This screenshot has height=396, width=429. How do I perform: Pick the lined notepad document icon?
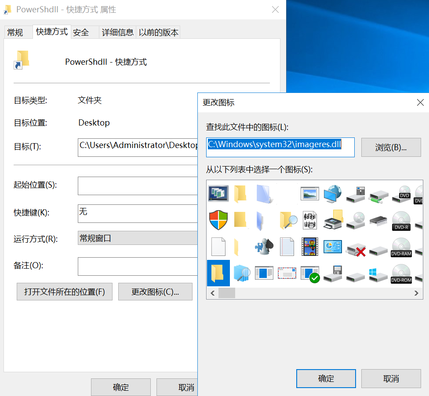(x=287, y=247)
